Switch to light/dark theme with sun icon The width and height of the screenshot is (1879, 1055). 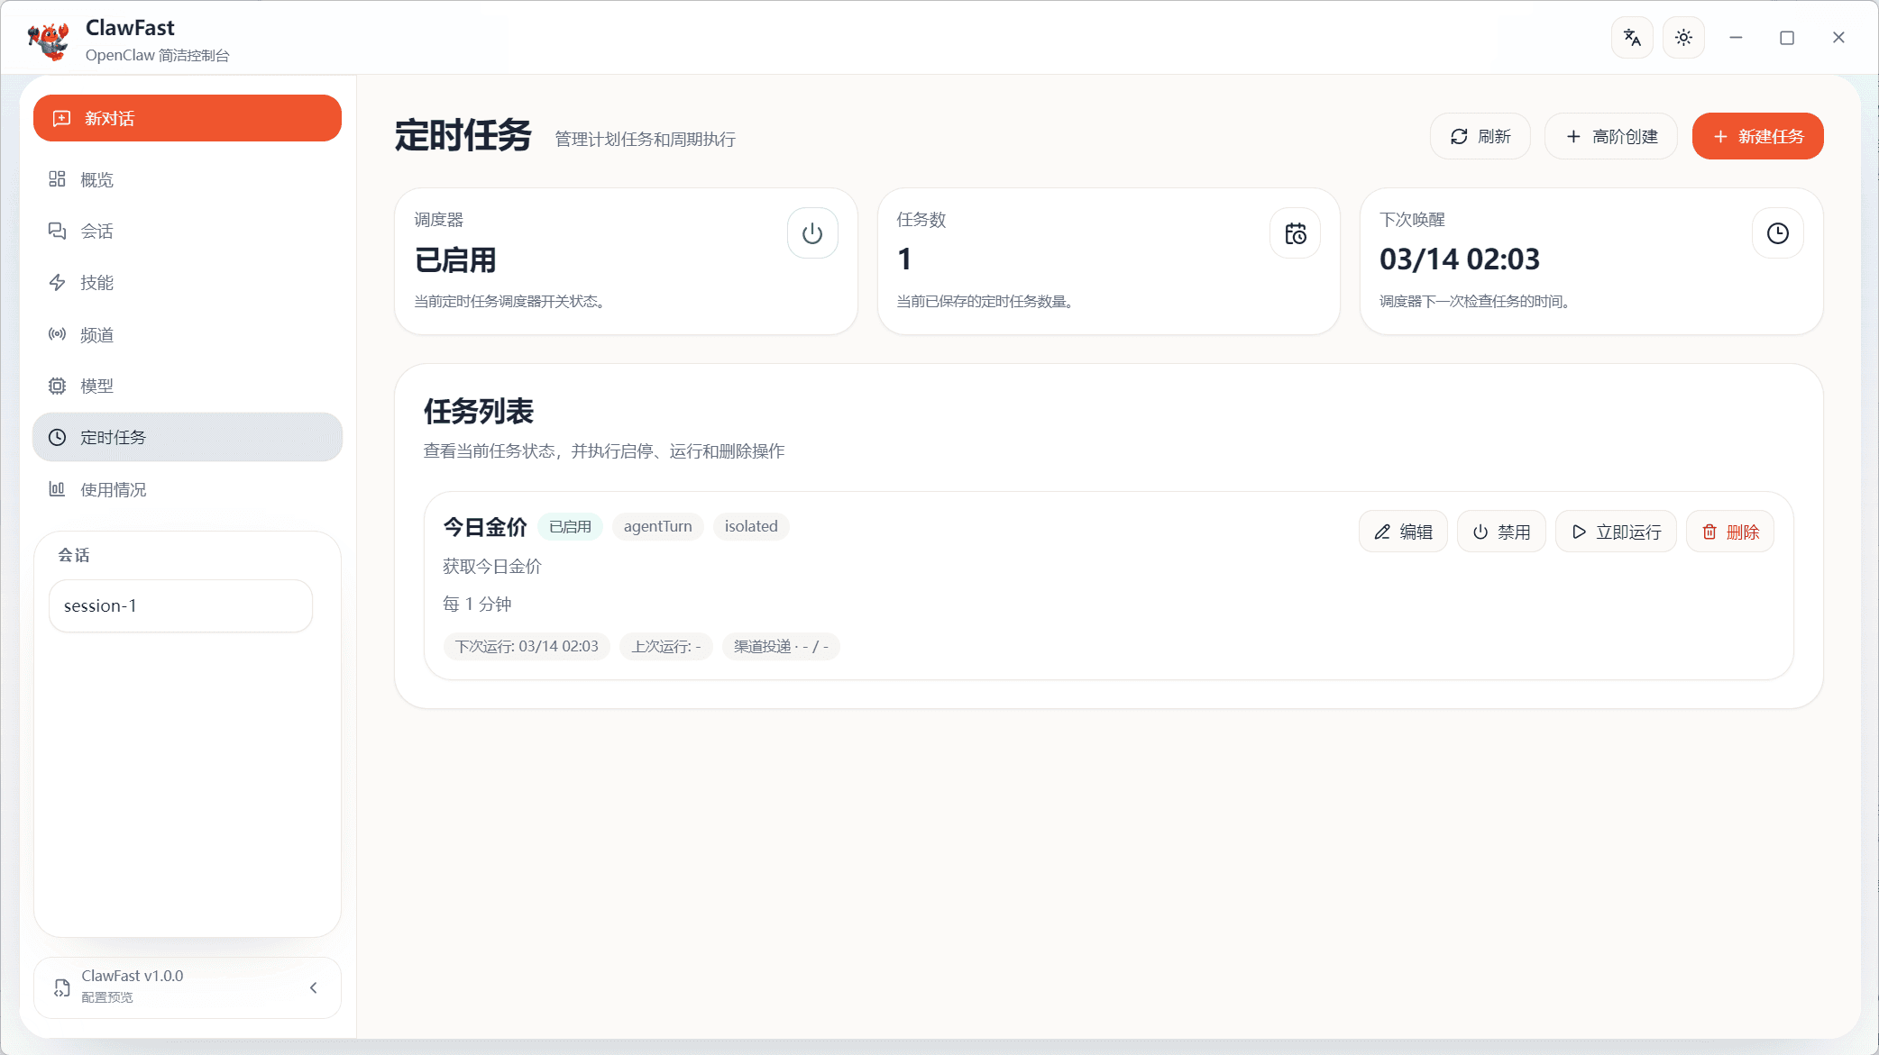pyautogui.click(x=1682, y=37)
